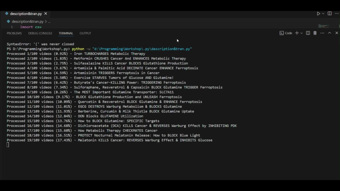
Task: Split the terminal panel
Action: click(x=308, y=33)
